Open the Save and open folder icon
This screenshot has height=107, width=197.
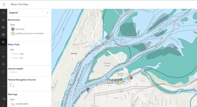tap(3, 57)
